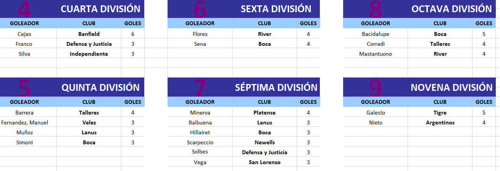Click the Argentinos club cell
The height and width of the screenshot is (171, 500).
tap(440, 123)
